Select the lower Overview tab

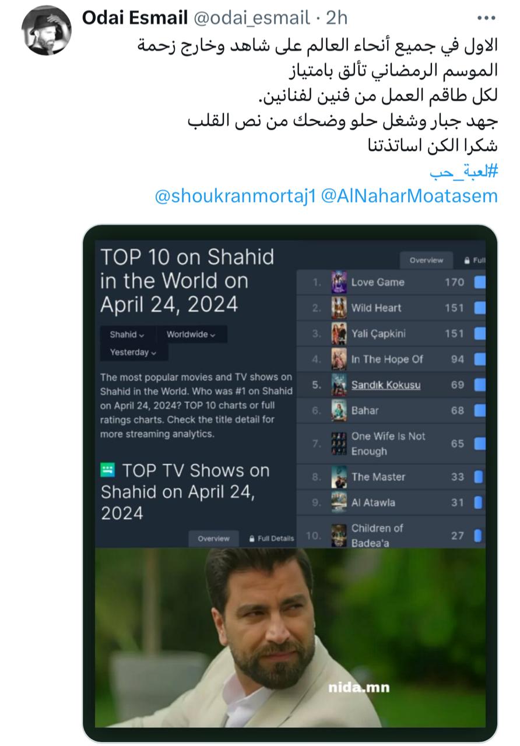pyautogui.click(x=213, y=539)
